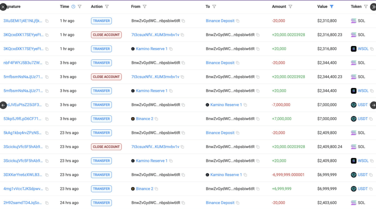Go to the previous image using the left arrow
The width and height of the screenshot is (376, 209).
click(x=3, y=105)
